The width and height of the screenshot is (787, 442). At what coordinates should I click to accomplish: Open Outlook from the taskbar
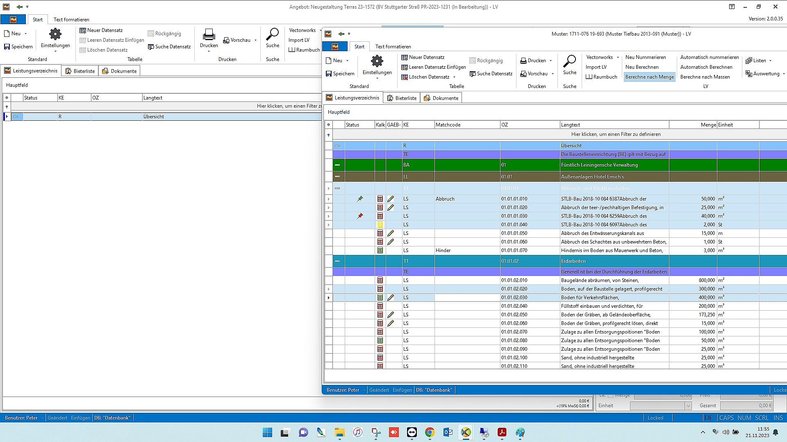[448, 432]
